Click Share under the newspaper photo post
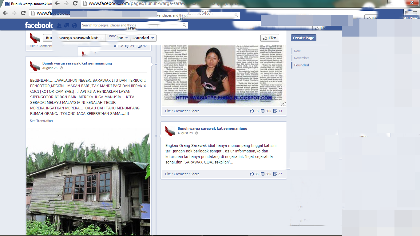Image resolution: width=420 pixels, height=236 pixels. pyautogui.click(x=195, y=111)
